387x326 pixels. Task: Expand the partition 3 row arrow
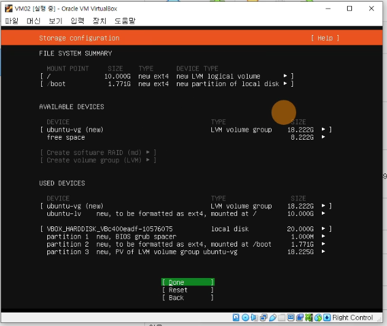click(x=323, y=252)
